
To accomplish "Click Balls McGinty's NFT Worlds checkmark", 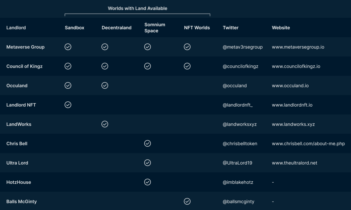I will [187, 201].
